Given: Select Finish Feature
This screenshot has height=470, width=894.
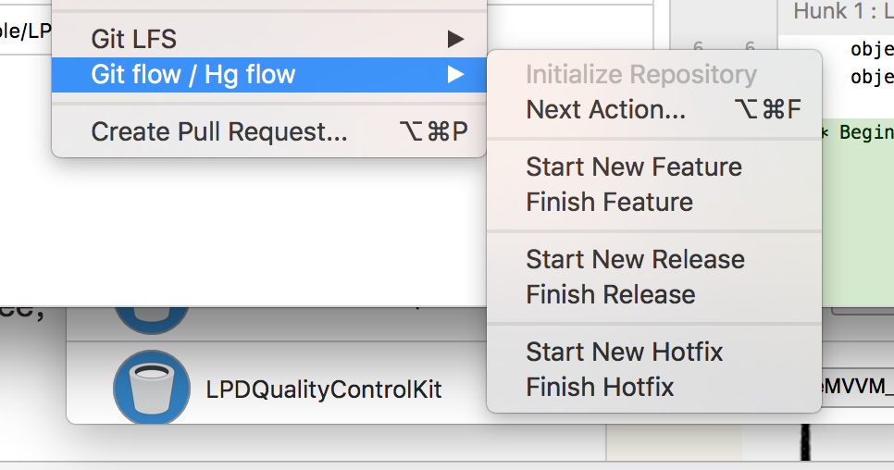Looking at the screenshot, I should (x=609, y=203).
